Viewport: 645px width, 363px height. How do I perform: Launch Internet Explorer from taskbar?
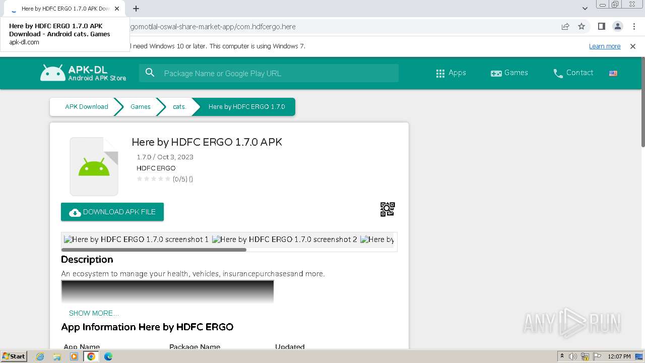(40, 356)
